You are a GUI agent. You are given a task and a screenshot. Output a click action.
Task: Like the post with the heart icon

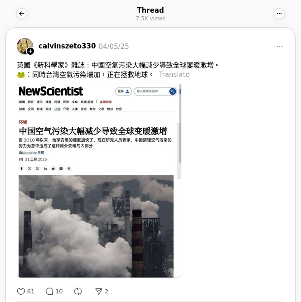pyautogui.click(x=21, y=292)
